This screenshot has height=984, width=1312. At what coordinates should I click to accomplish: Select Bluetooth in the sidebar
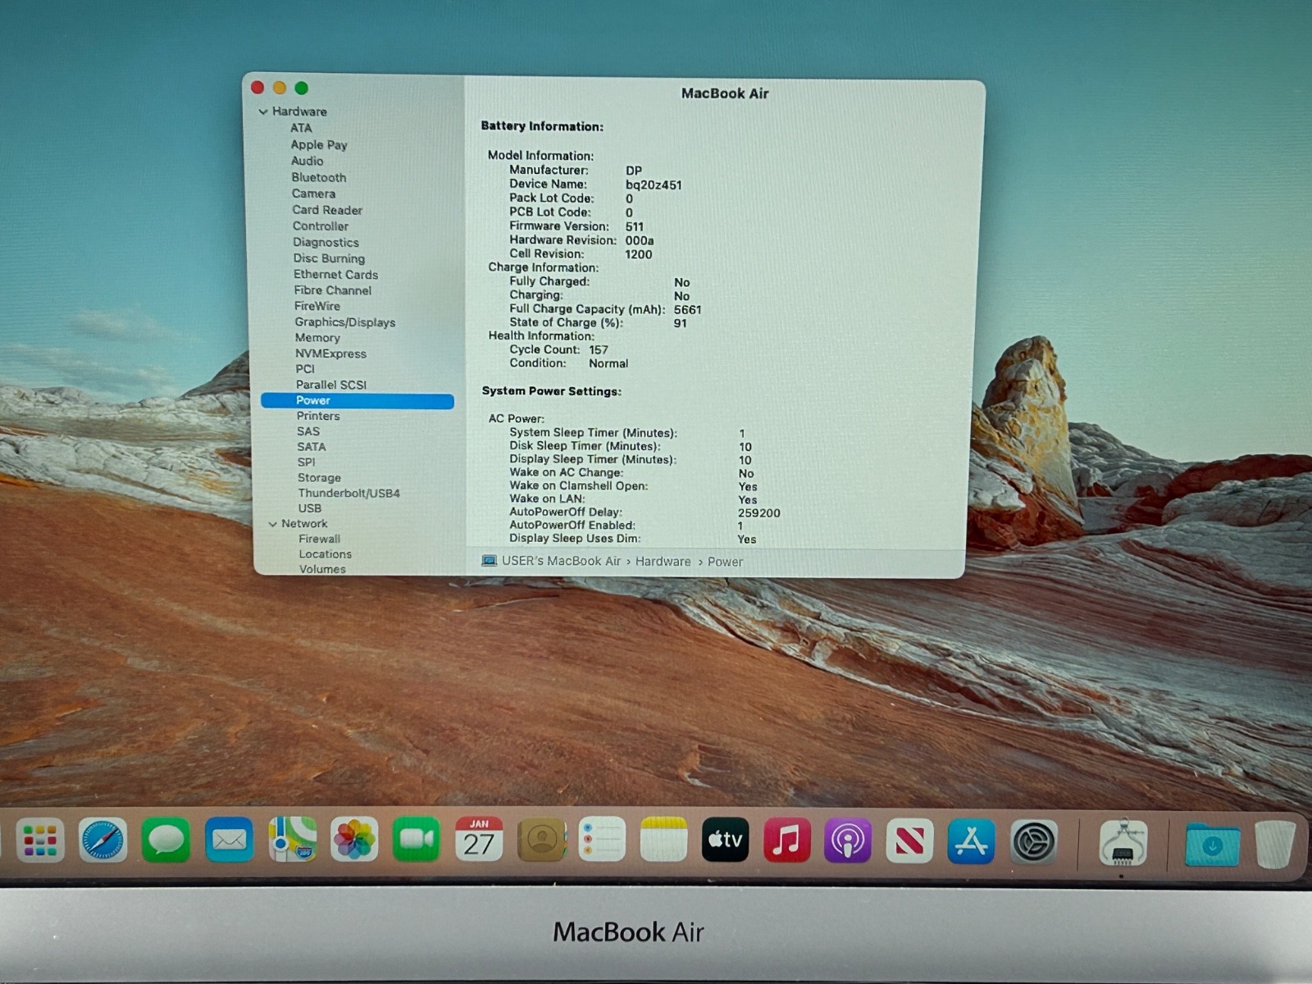point(319,177)
